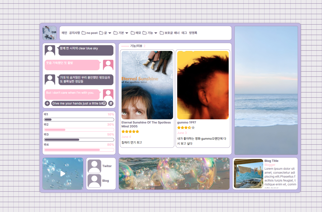This screenshot has height=212, width=322.
Task: Click the star rating under gummo 1997
Action: pos(186,128)
